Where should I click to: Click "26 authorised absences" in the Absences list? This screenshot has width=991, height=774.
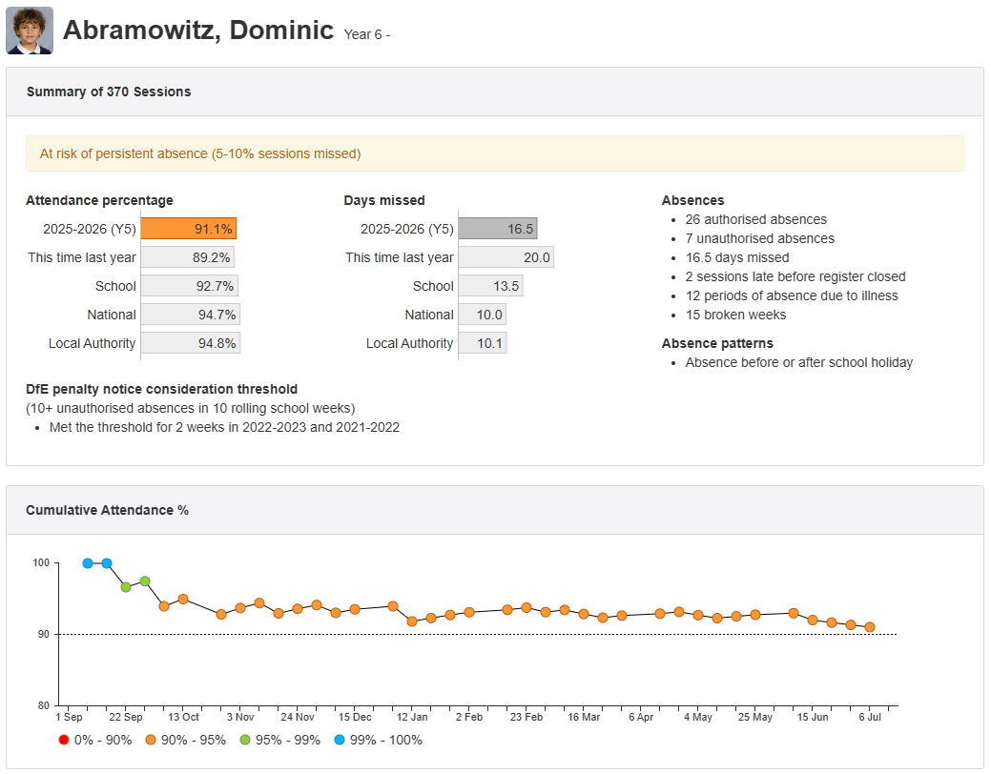(x=756, y=219)
